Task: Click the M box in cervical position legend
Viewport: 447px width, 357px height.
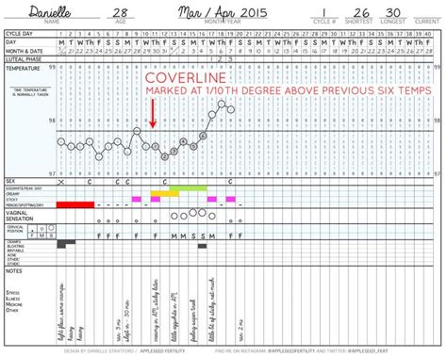Action: [41, 235]
